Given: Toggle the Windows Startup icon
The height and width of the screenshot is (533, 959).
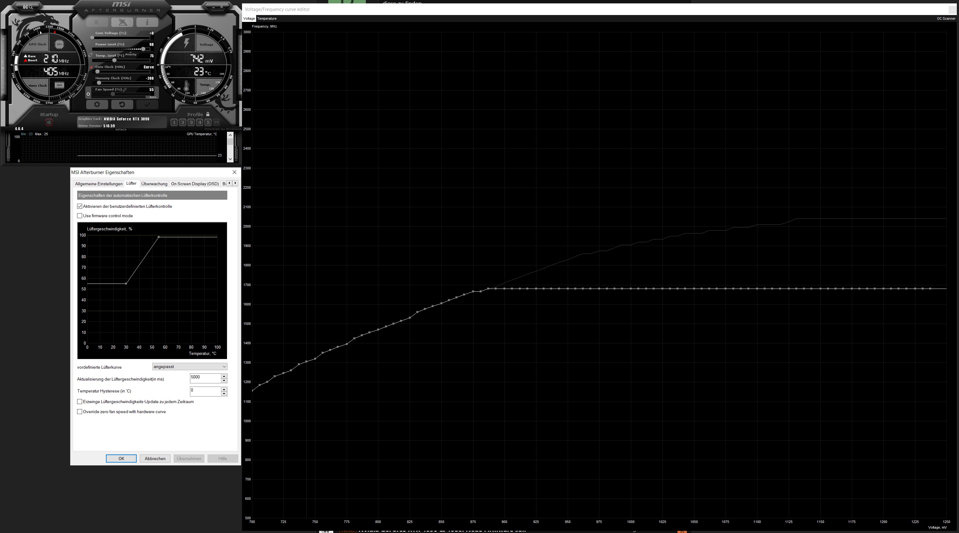Looking at the screenshot, I should (x=49, y=122).
